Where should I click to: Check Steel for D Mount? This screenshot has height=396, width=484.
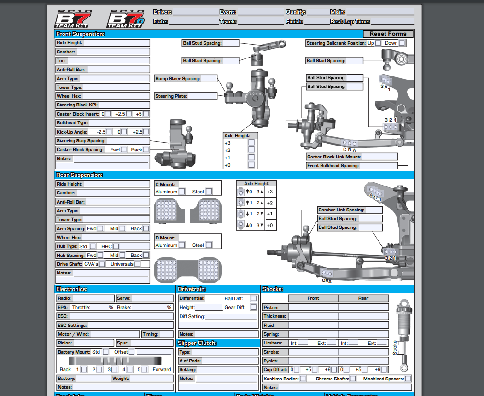pos(209,245)
